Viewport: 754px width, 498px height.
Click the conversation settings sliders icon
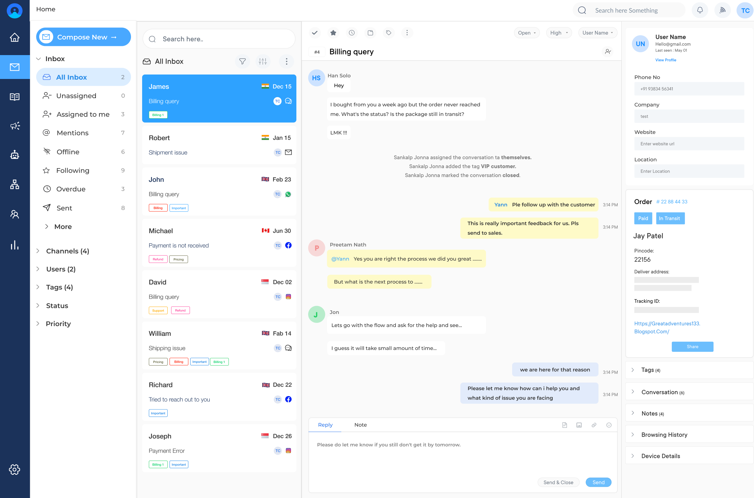coord(264,62)
